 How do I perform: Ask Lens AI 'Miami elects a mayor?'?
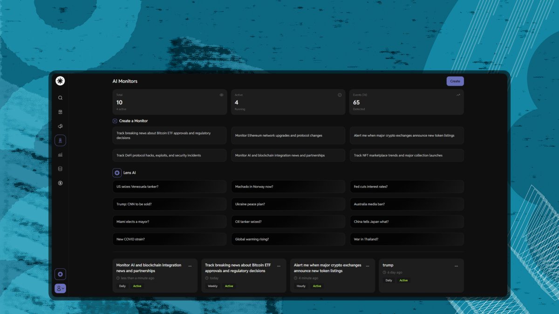170,222
